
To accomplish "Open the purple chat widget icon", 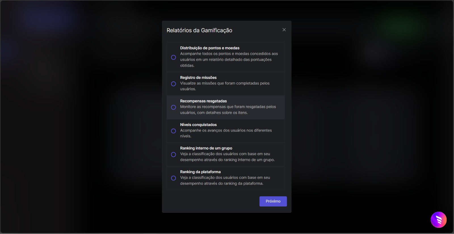I will 438,220.
